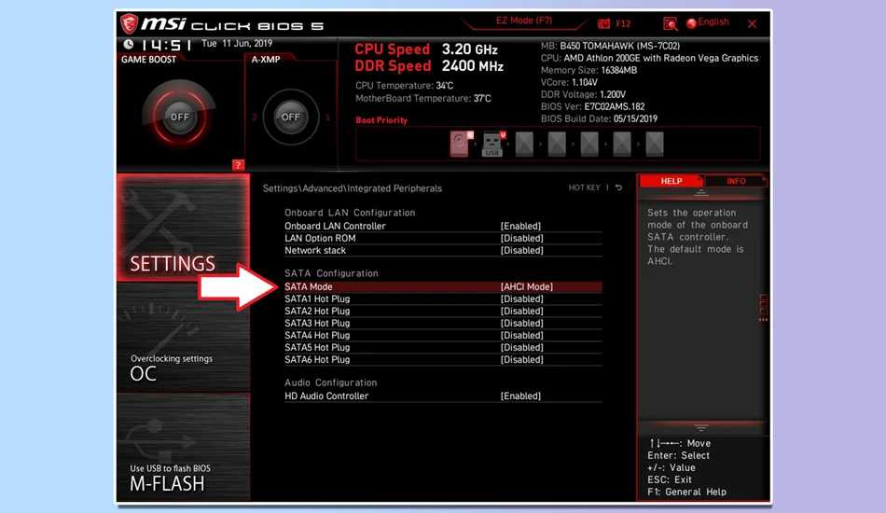Click the clock icon beside the time

point(129,44)
